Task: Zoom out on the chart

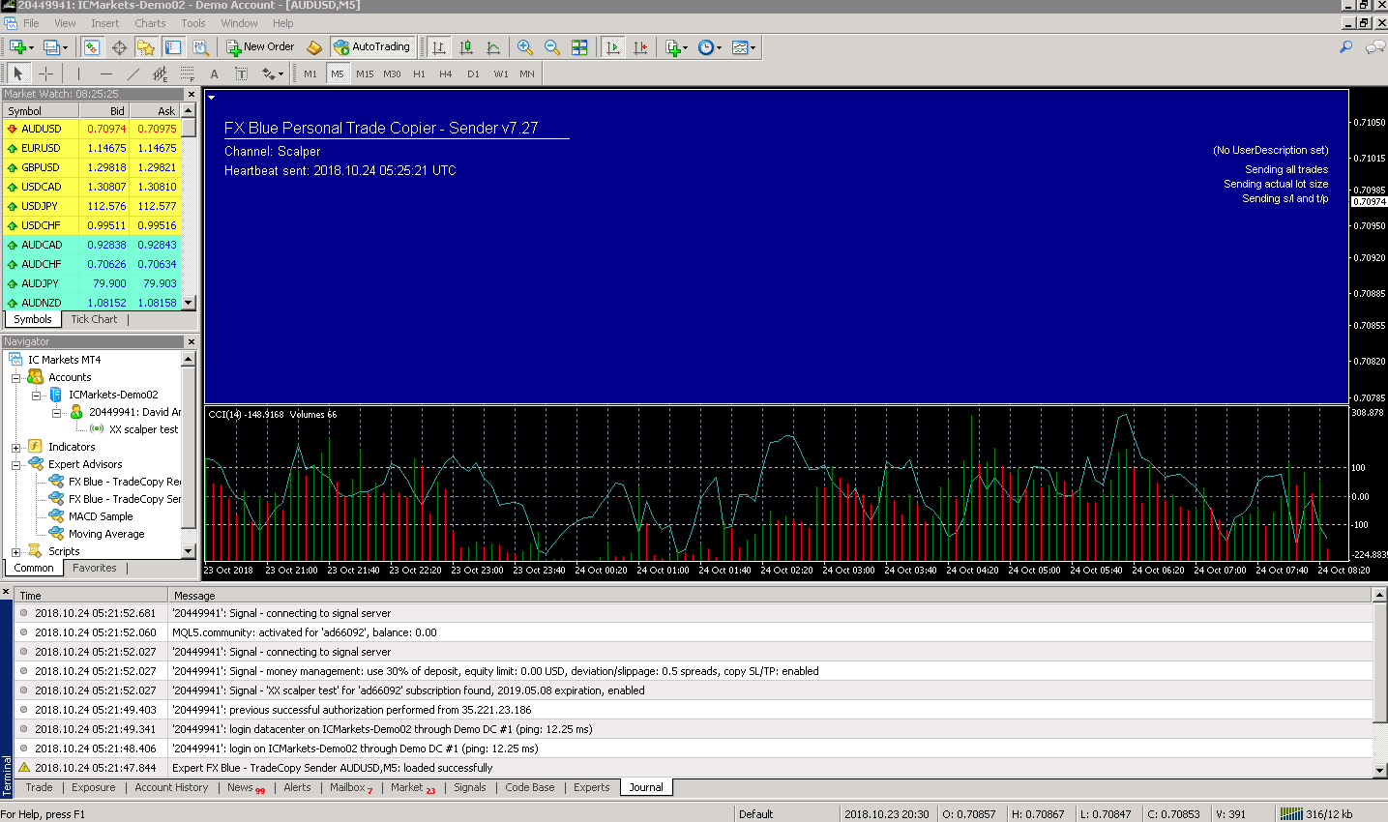Action: pyautogui.click(x=552, y=46)
